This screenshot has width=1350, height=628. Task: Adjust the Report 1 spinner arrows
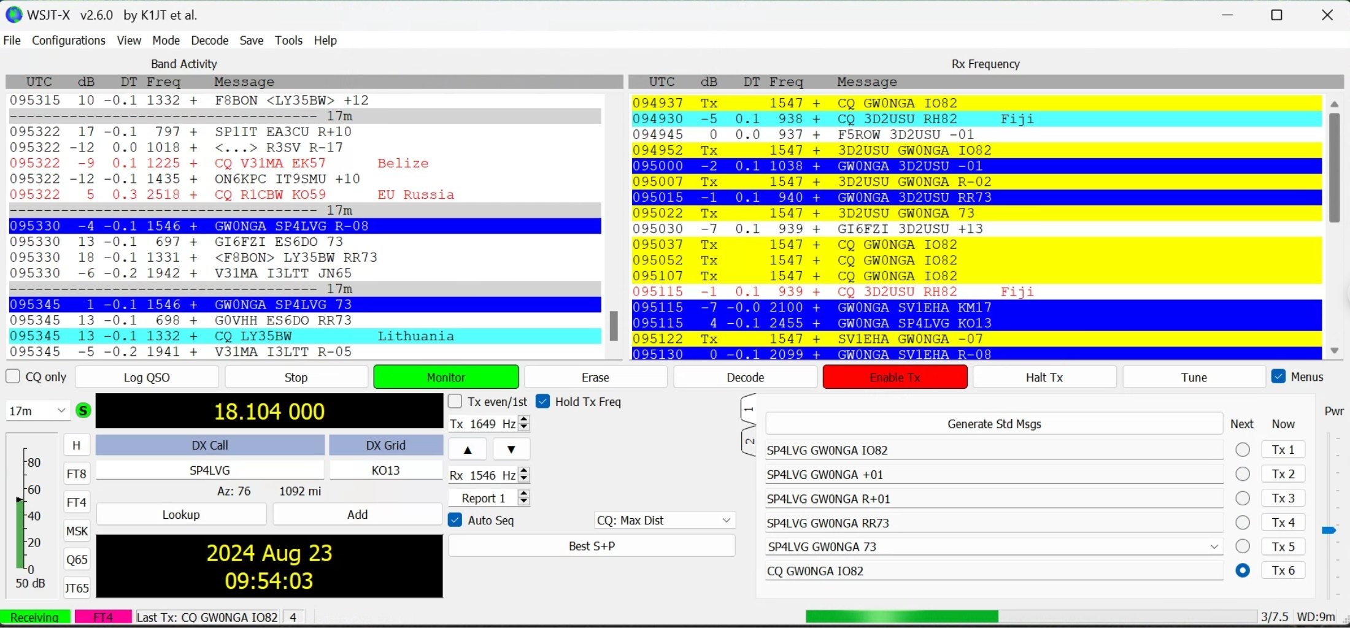[x=523, y=498]
